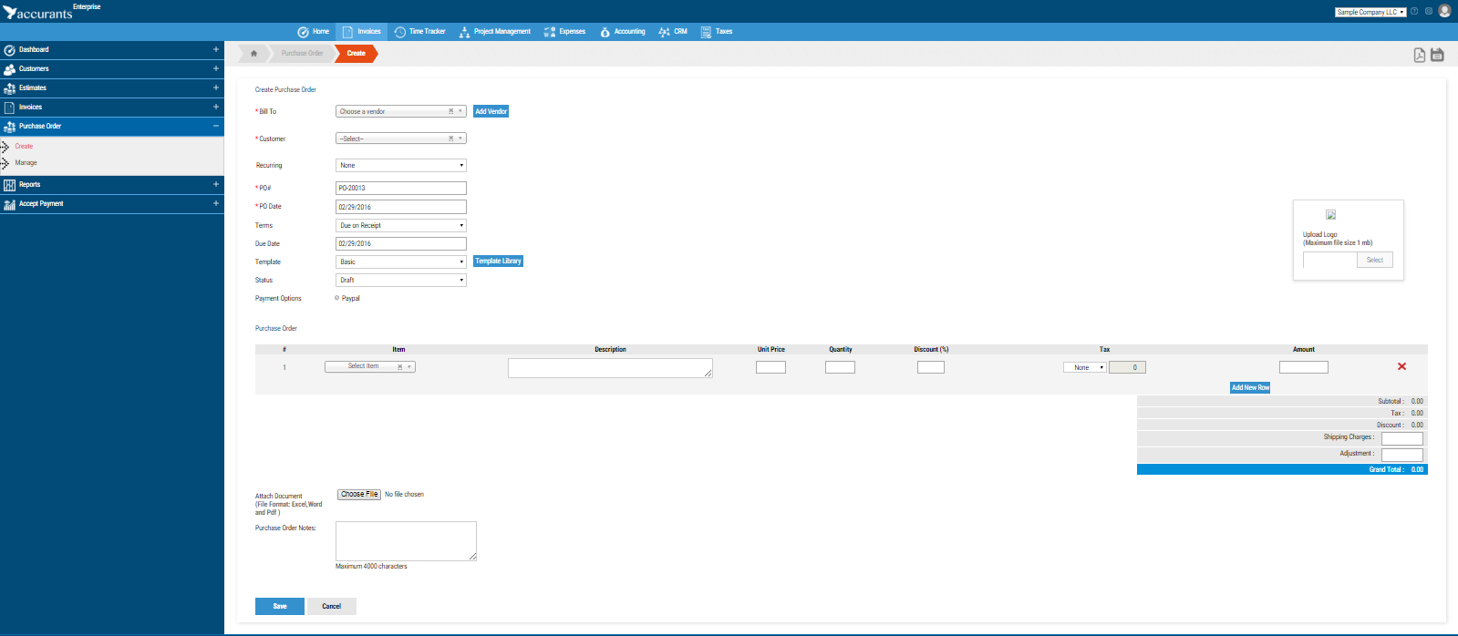Clear the Bill To vendor selection
Image resolution: width=1458 pixels, height=636 pixels.
(450, 111)
